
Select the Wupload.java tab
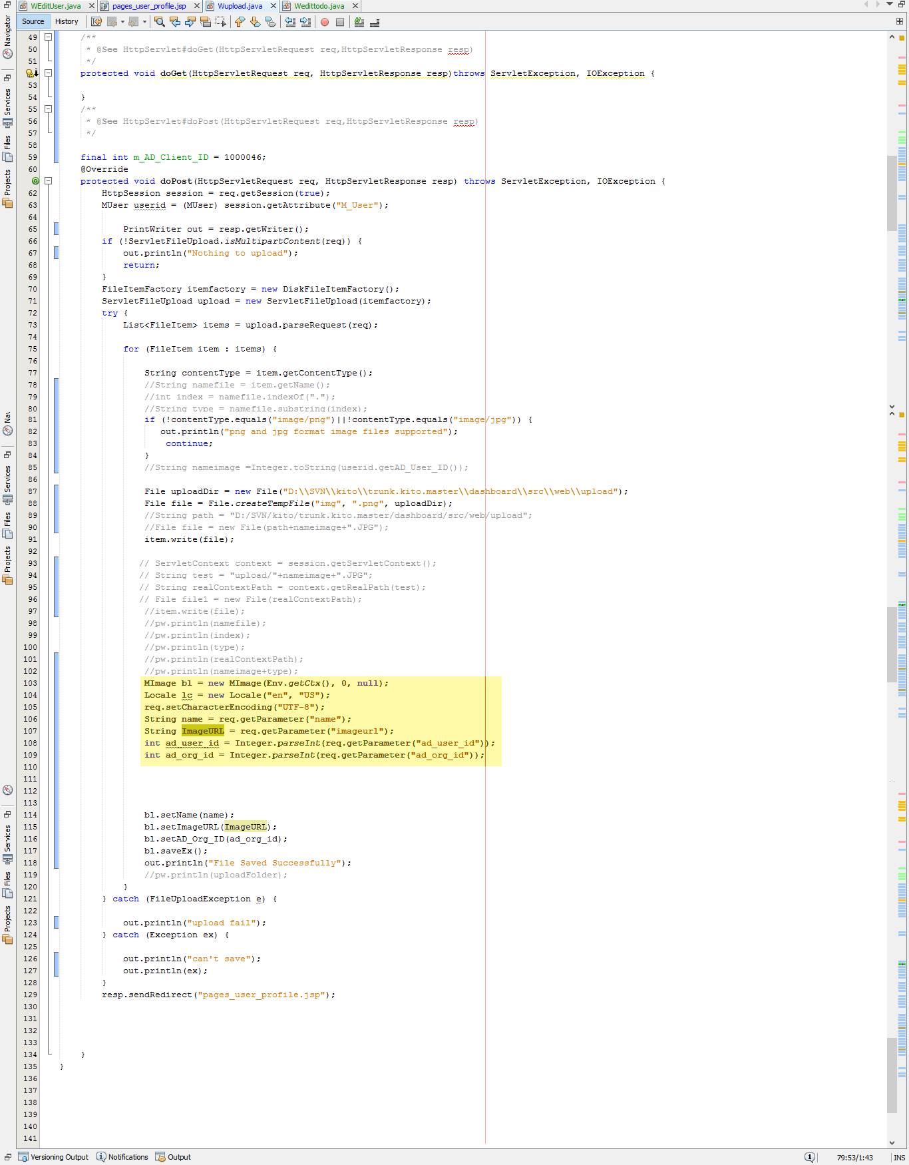tap(240, 6)
